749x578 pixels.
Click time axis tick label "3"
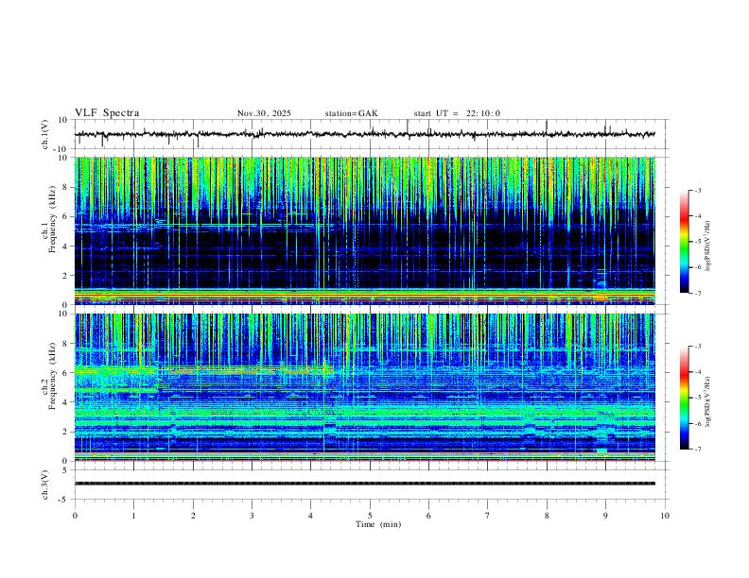pos(252,516)
